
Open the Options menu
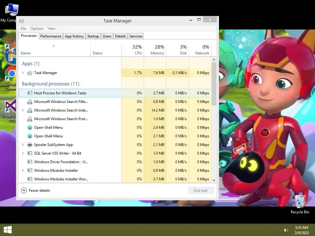(37, 29)
